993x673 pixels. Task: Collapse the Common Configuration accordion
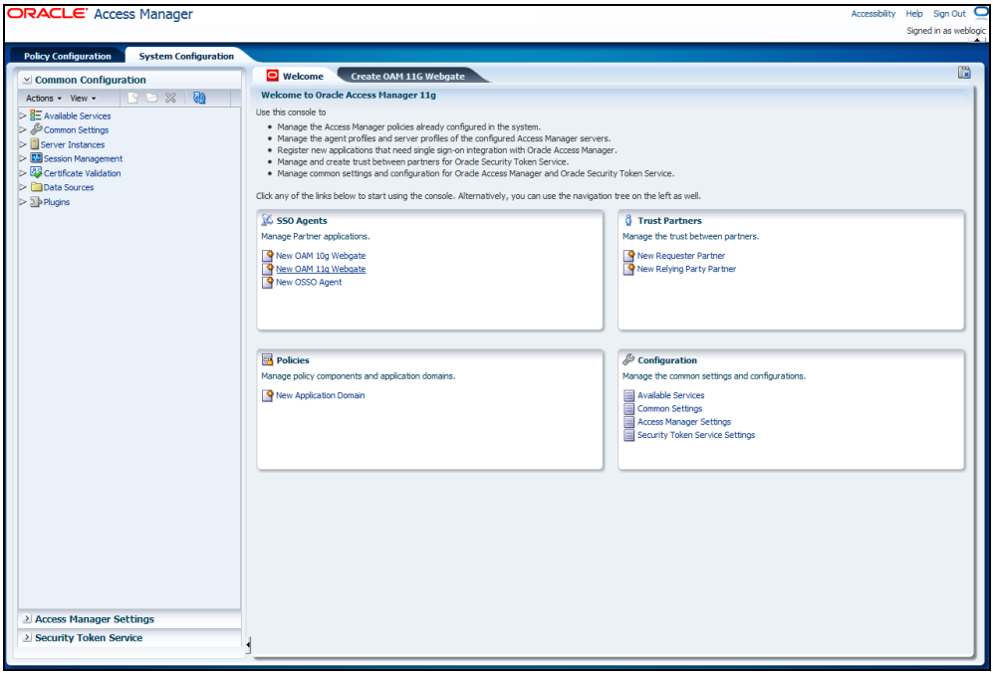(x=27, y=80)
